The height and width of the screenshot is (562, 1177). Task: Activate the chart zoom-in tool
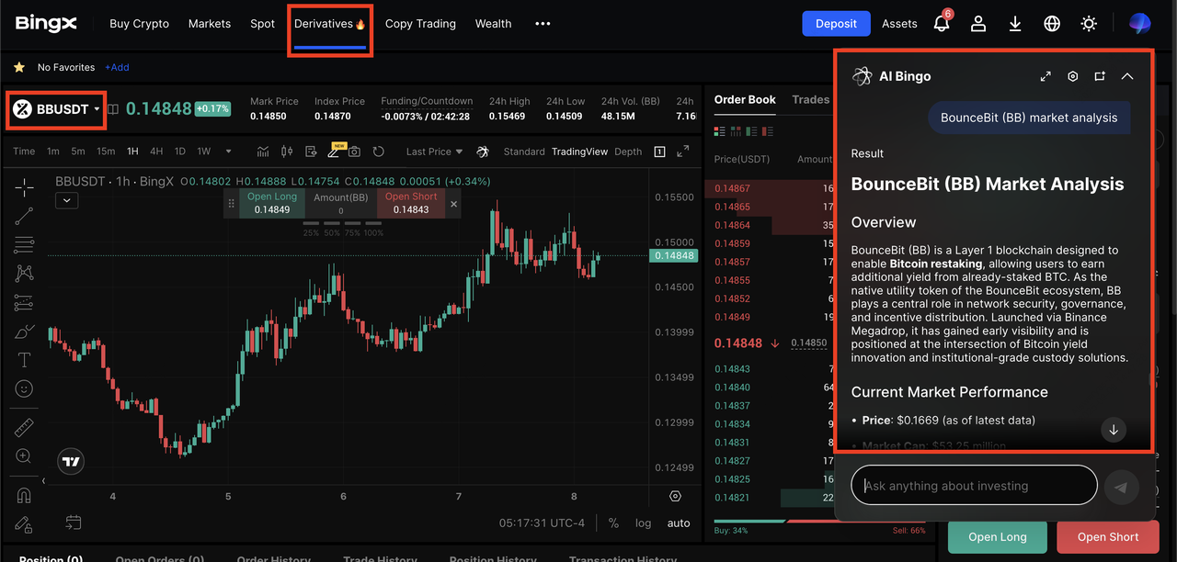tap(24, 456)
